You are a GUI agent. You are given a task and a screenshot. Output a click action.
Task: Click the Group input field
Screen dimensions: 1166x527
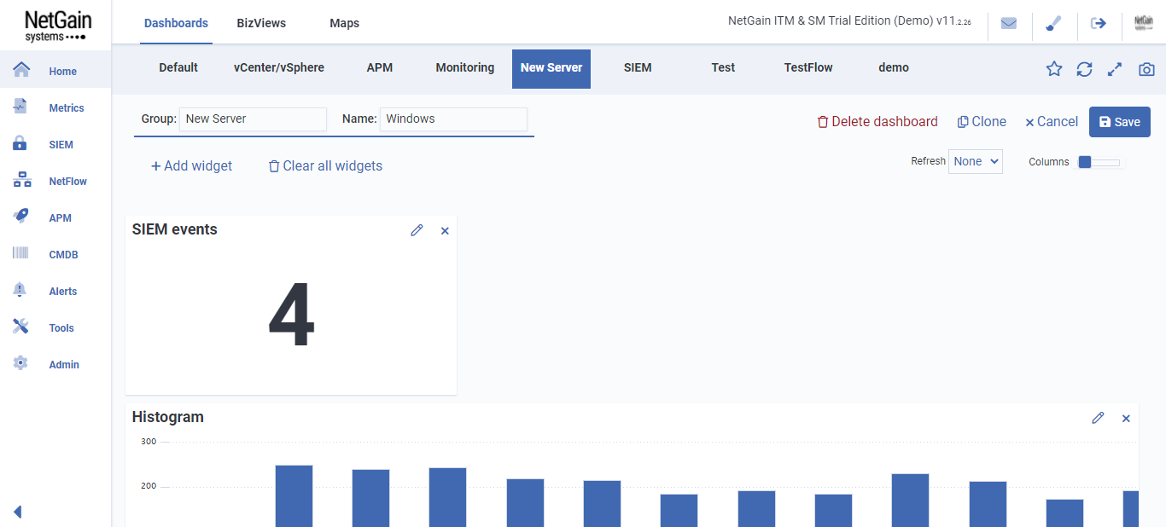tap(253, 119)
